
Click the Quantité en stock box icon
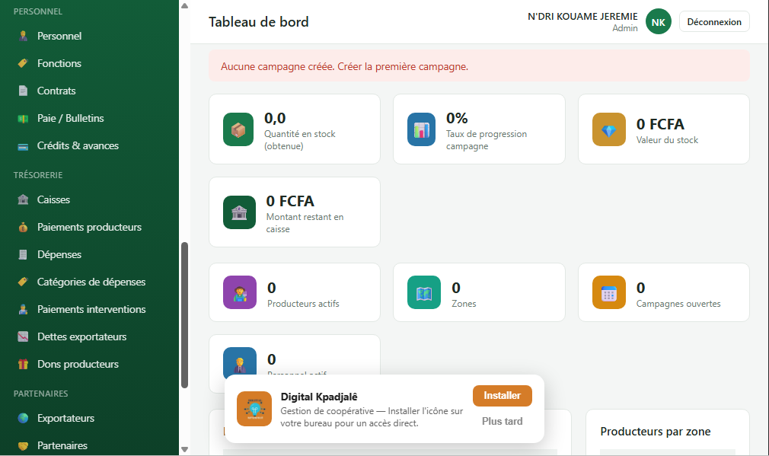[238, 129]
